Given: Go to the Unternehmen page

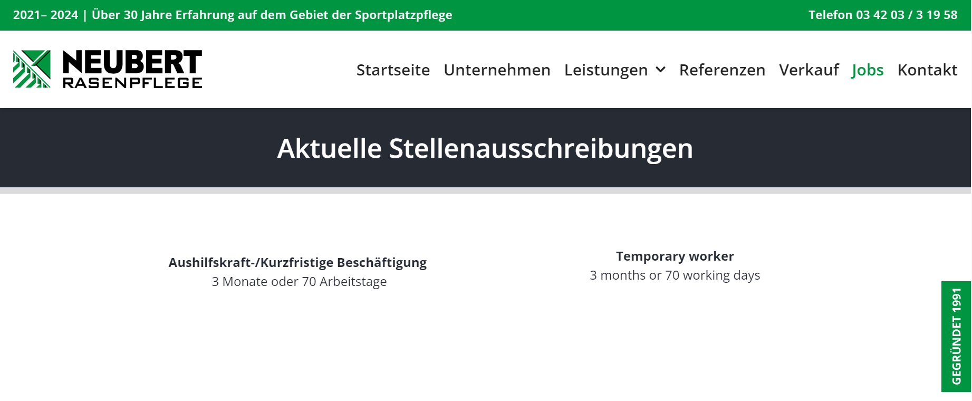Looking at the screenshot, I should pos(497,70).
